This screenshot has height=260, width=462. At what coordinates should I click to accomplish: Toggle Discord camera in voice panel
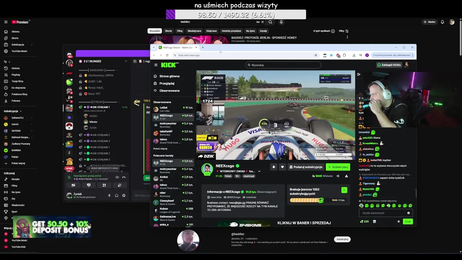point(73,185)
